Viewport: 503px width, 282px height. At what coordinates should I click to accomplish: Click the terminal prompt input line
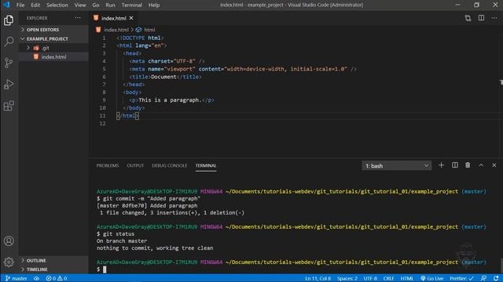pos(292,269)
